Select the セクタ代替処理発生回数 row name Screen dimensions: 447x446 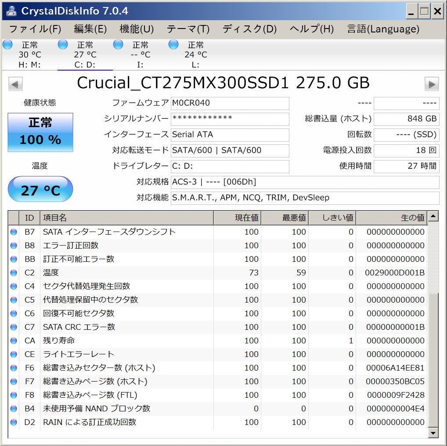point(87,286)
